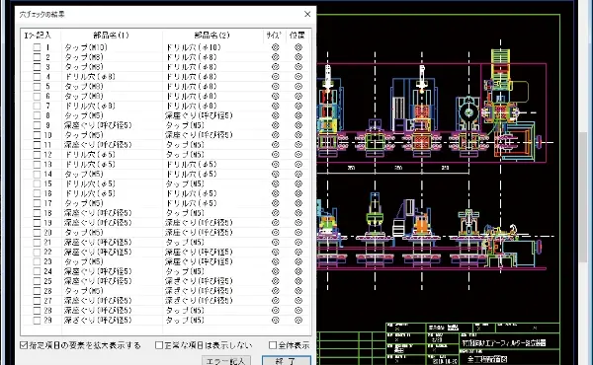
Task: Click the 終了 button
Action: (x=287, y=360)
